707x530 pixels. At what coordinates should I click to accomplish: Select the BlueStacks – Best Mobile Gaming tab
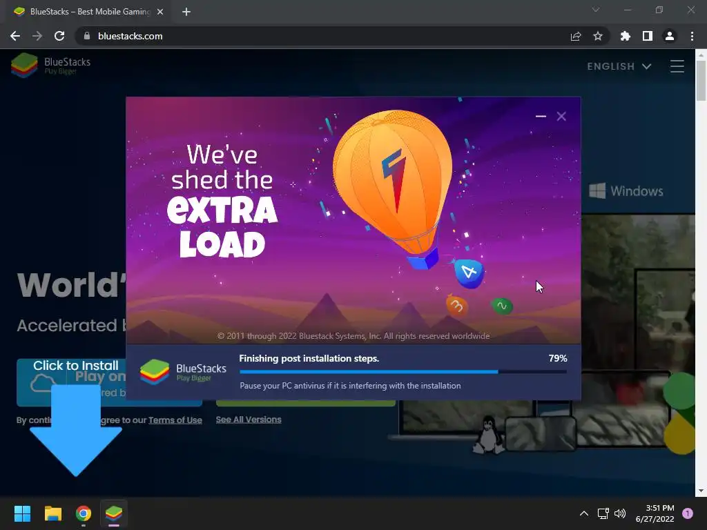pyautogui.click(x=88, y=12)
